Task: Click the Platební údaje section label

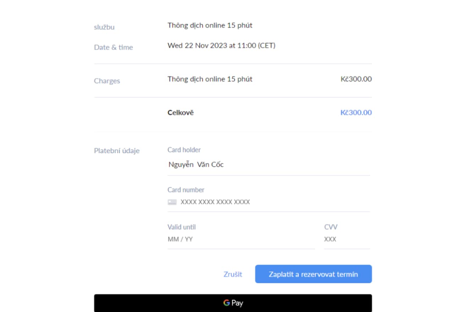Action: point(117,151)
